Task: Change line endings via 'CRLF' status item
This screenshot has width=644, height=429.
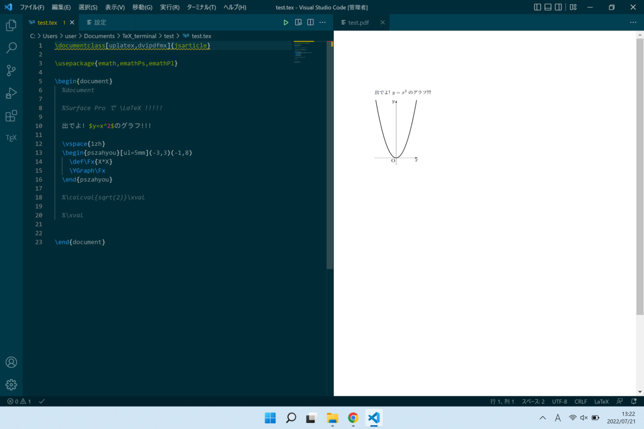Action: [581, 401]
